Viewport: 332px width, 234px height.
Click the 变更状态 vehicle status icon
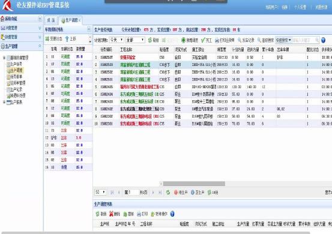pyautogui.click(x=47, y=39)
